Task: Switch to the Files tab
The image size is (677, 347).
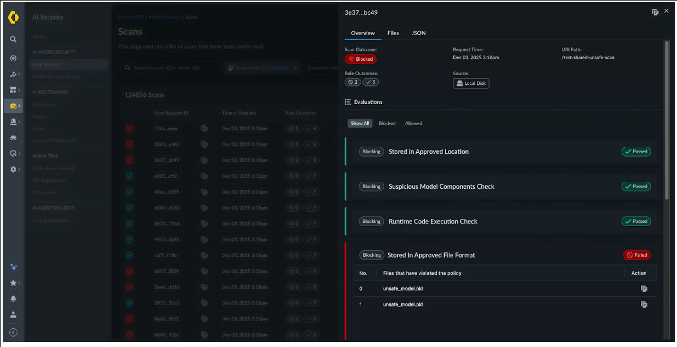Action: [393, 33]
